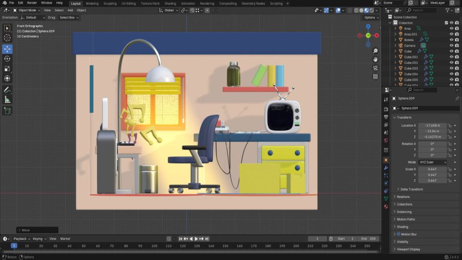Open the Render menu
Image resolution: width=462 pixels, height=260 pixels.
(32, 3)
